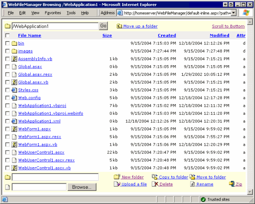Click the Browse... button

82,187
